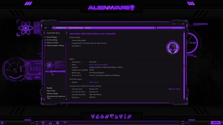Viewport: 223px width, 125px height.
Task: Open Action Center under See also
Action: 51,91
